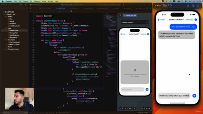Open the Window menu in menu bar
Screen dimensions: 203x114
(51, 1)
